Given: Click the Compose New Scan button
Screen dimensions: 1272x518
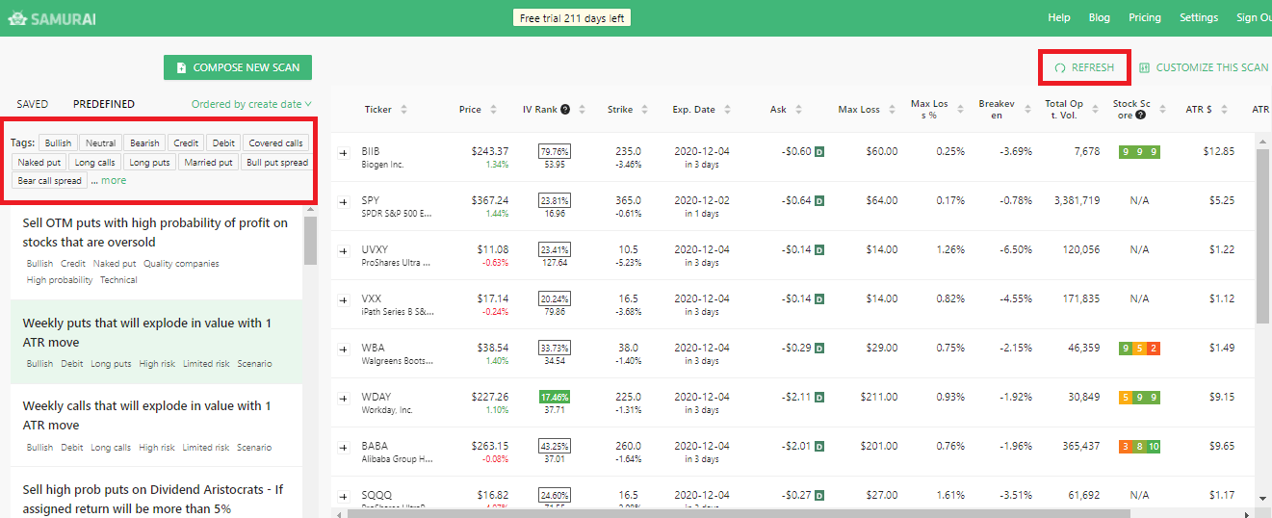Looking at the screenshot, I should (238, 67).
